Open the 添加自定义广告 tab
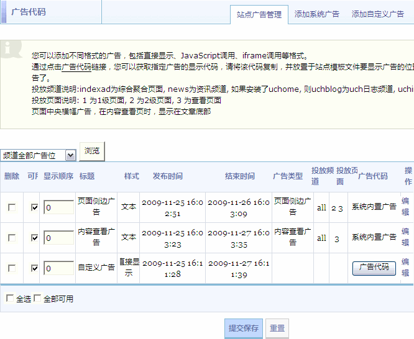The width and height of the screenshot is (414, 339). click(x=377, y=14)
